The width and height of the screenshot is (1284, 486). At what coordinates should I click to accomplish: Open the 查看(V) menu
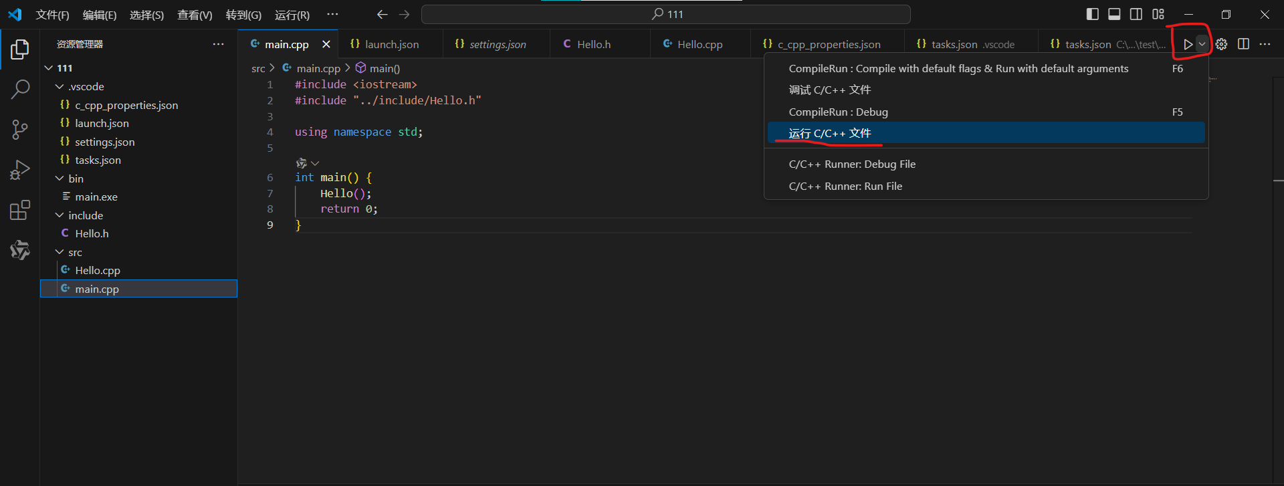pyautogui.click(x=195, y=15)
